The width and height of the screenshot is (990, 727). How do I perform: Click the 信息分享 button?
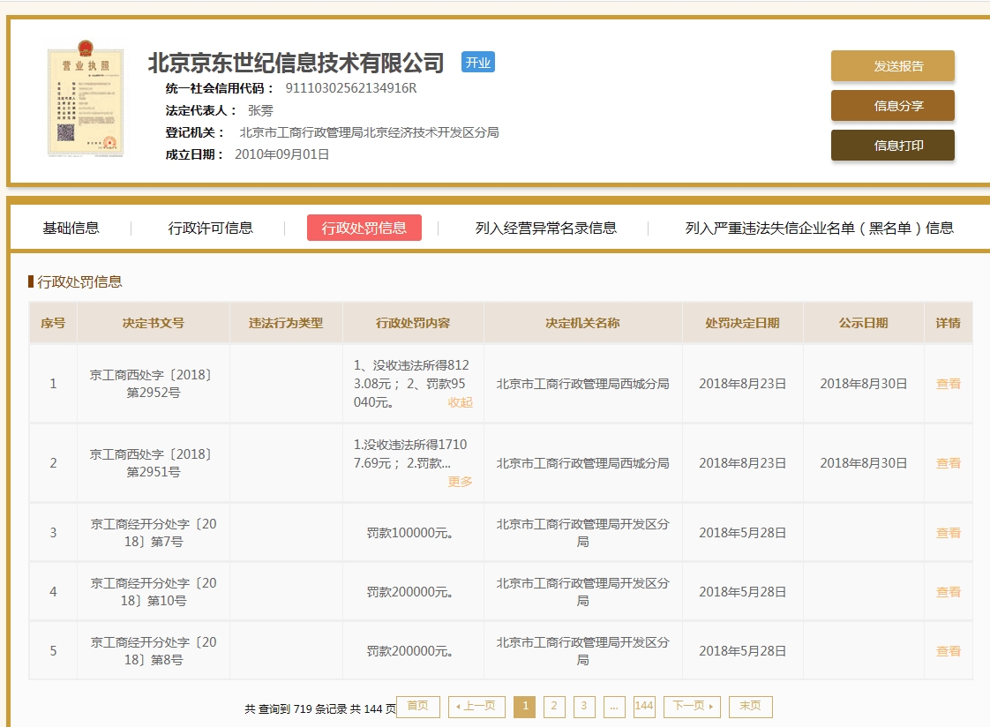pyautogui.click(x=892, y=105)
